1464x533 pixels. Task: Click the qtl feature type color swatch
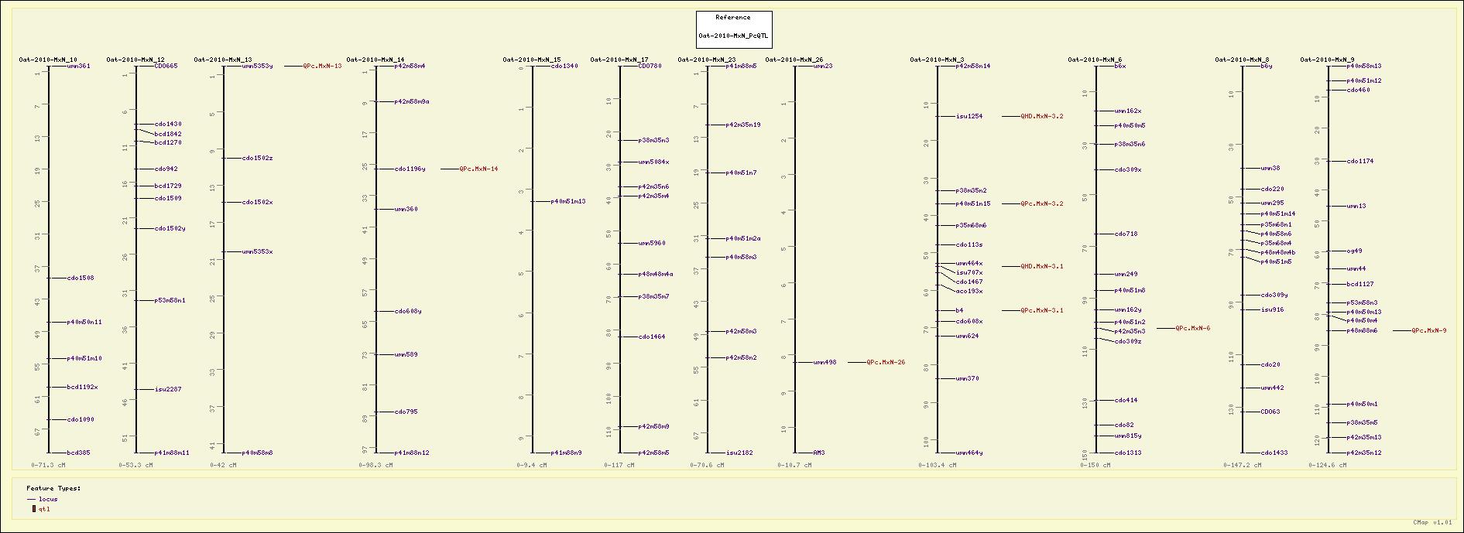(33, 509)
